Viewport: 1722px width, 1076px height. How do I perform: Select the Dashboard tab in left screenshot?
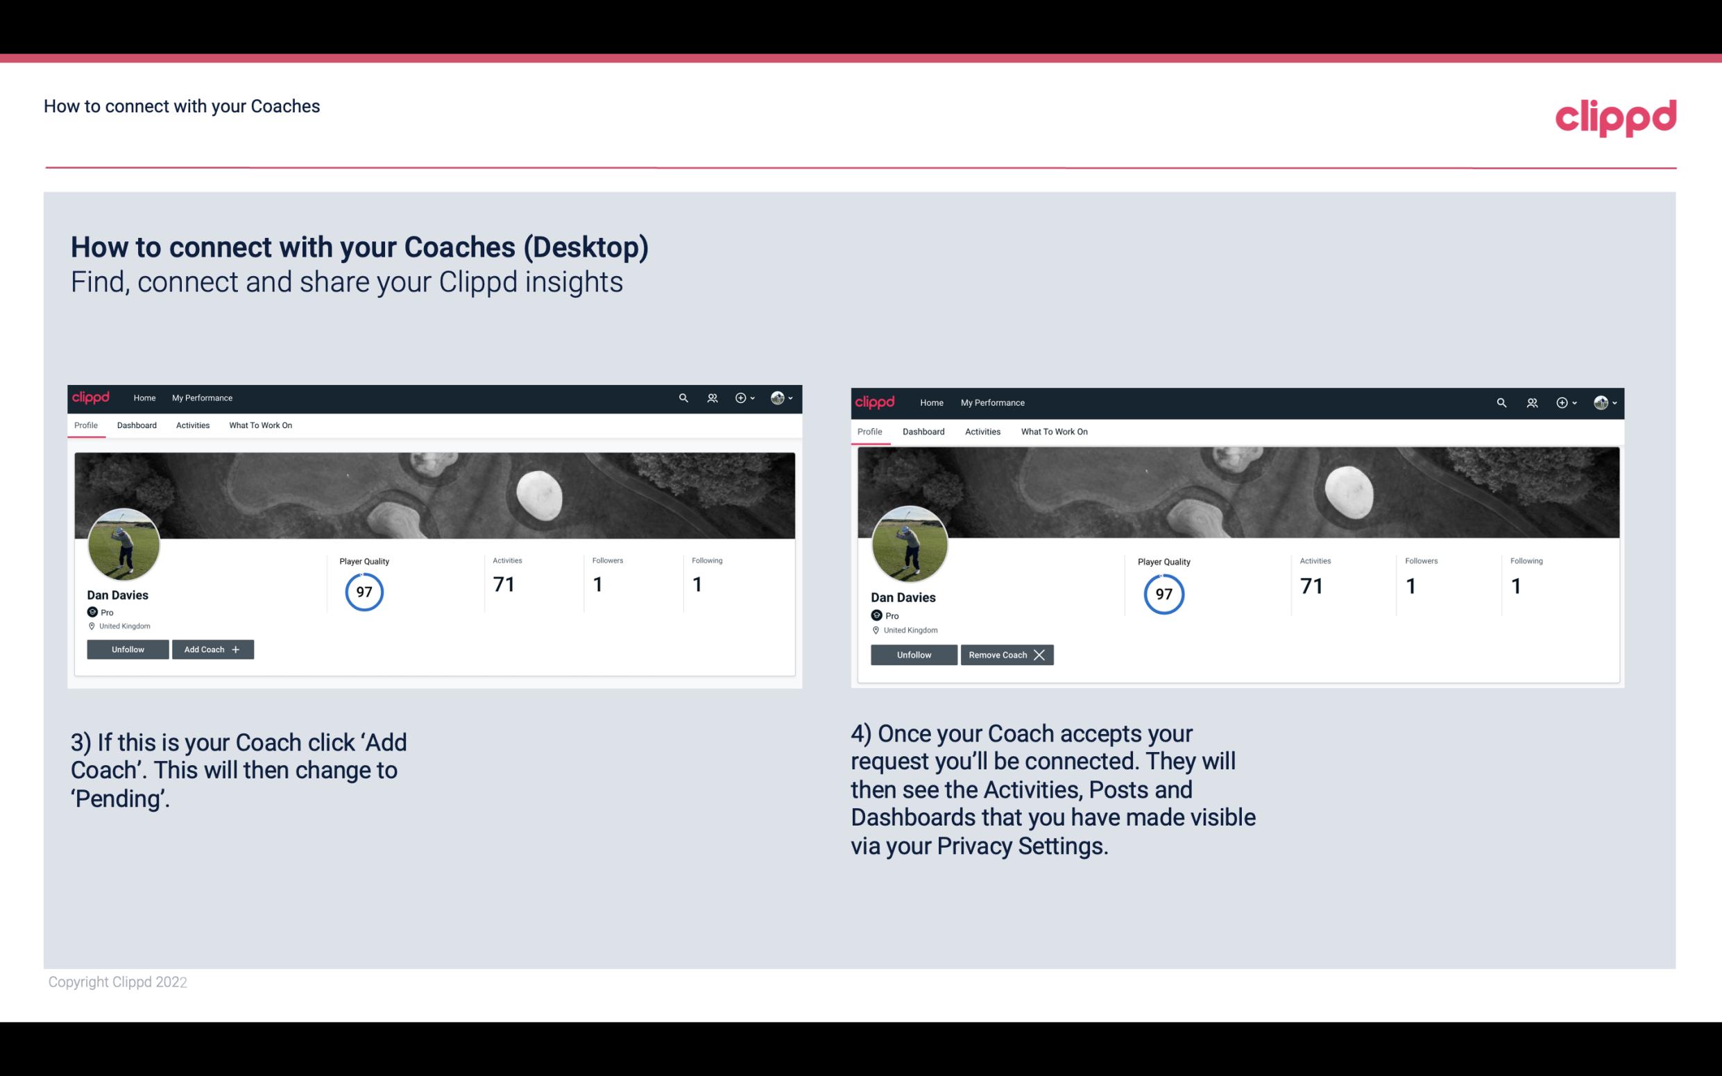click(137, 425)
